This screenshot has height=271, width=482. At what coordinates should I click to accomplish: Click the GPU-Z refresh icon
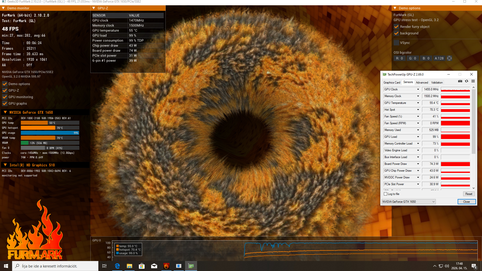click(466, 81)
